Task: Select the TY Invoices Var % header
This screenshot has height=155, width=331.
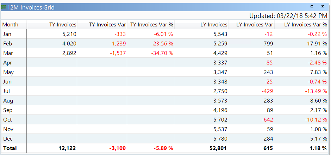Action: pyautogui.click(x=152, y=25)
